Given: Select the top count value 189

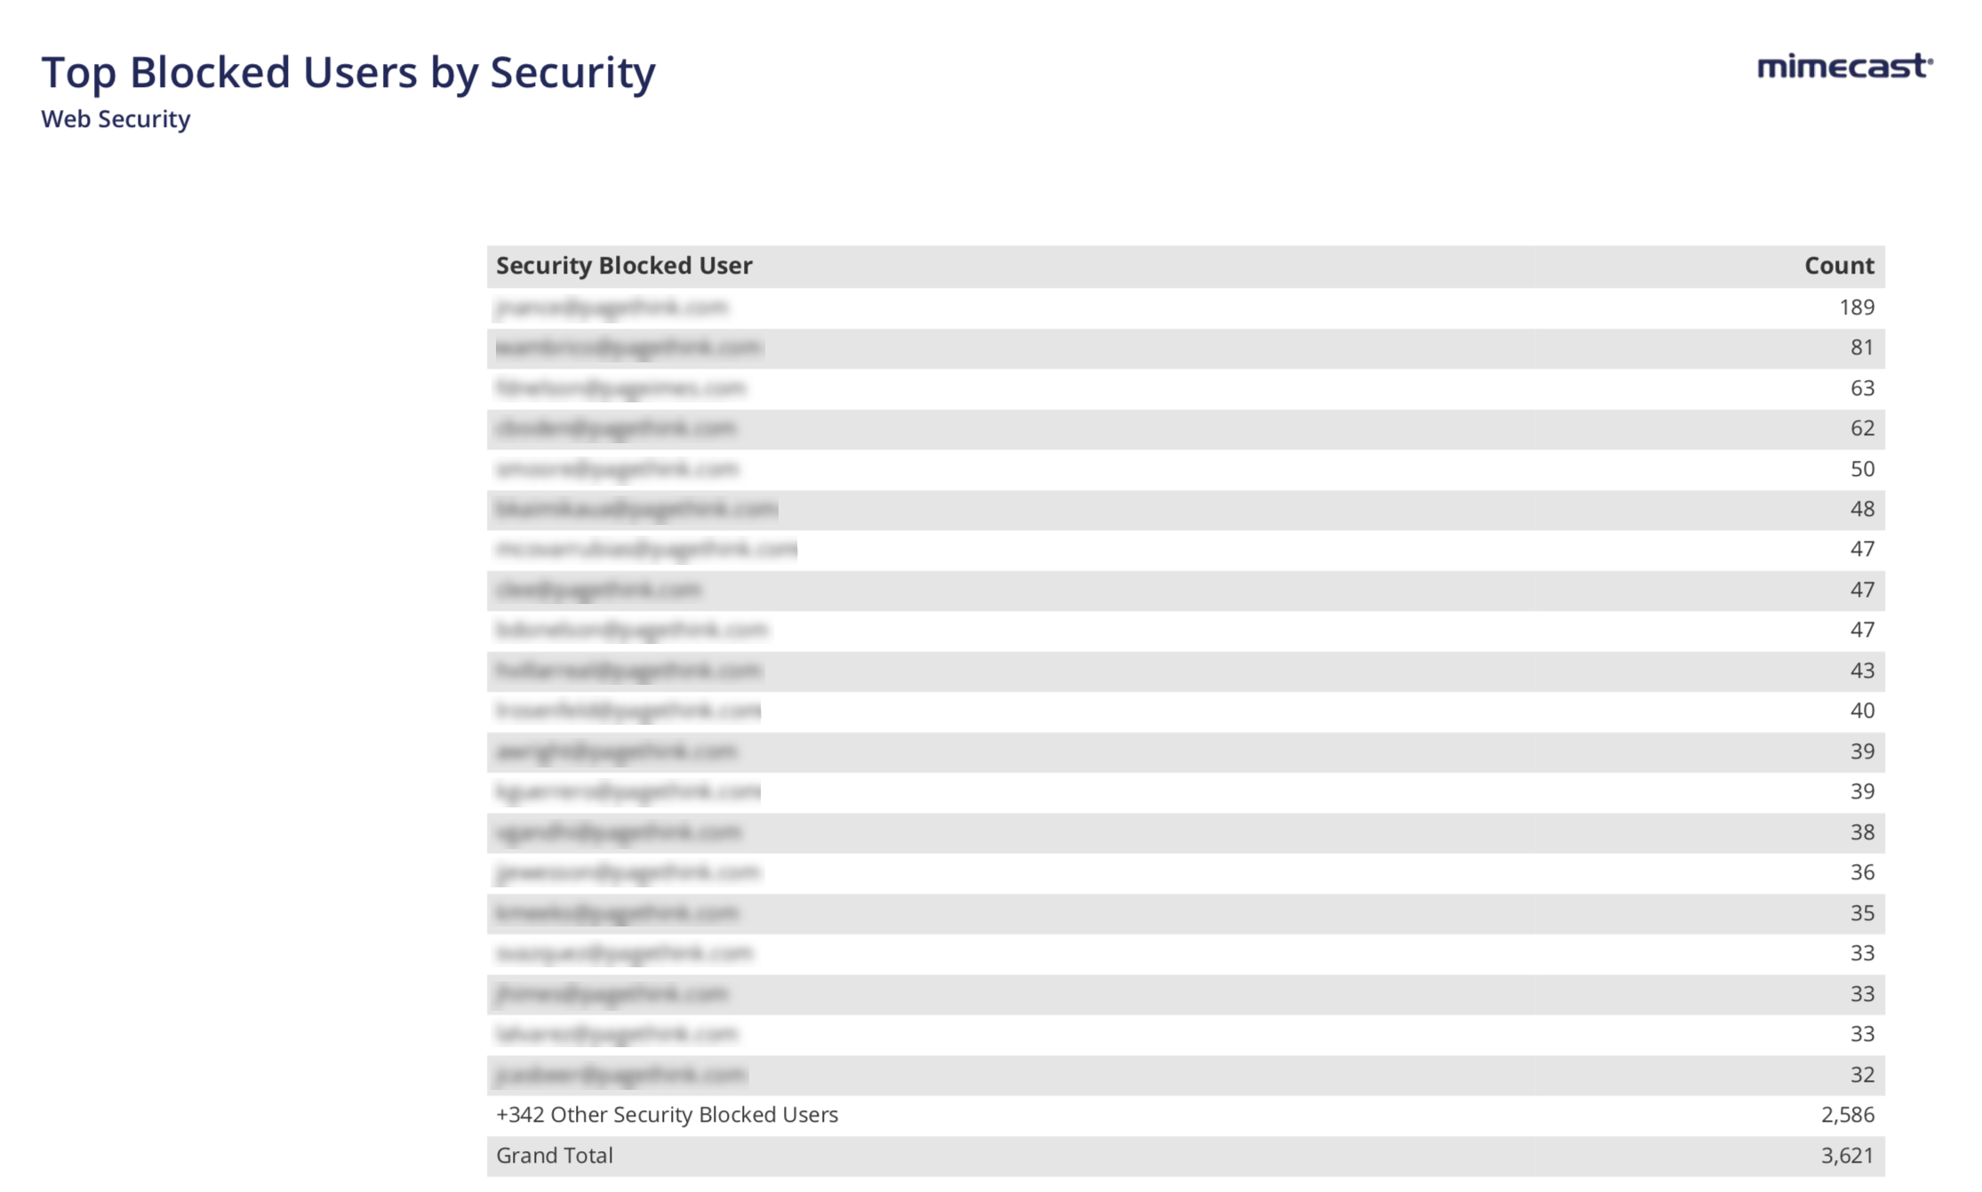Looking at the screenshot, I should pos(1856,307).
